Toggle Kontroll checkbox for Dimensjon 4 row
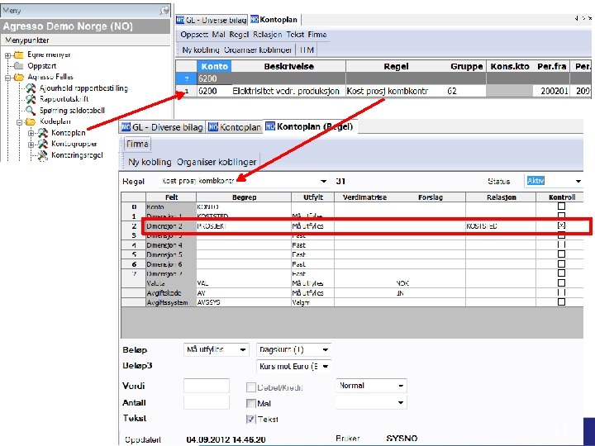Viewport: 595px width, 446px height. click(x=562, y=244)
